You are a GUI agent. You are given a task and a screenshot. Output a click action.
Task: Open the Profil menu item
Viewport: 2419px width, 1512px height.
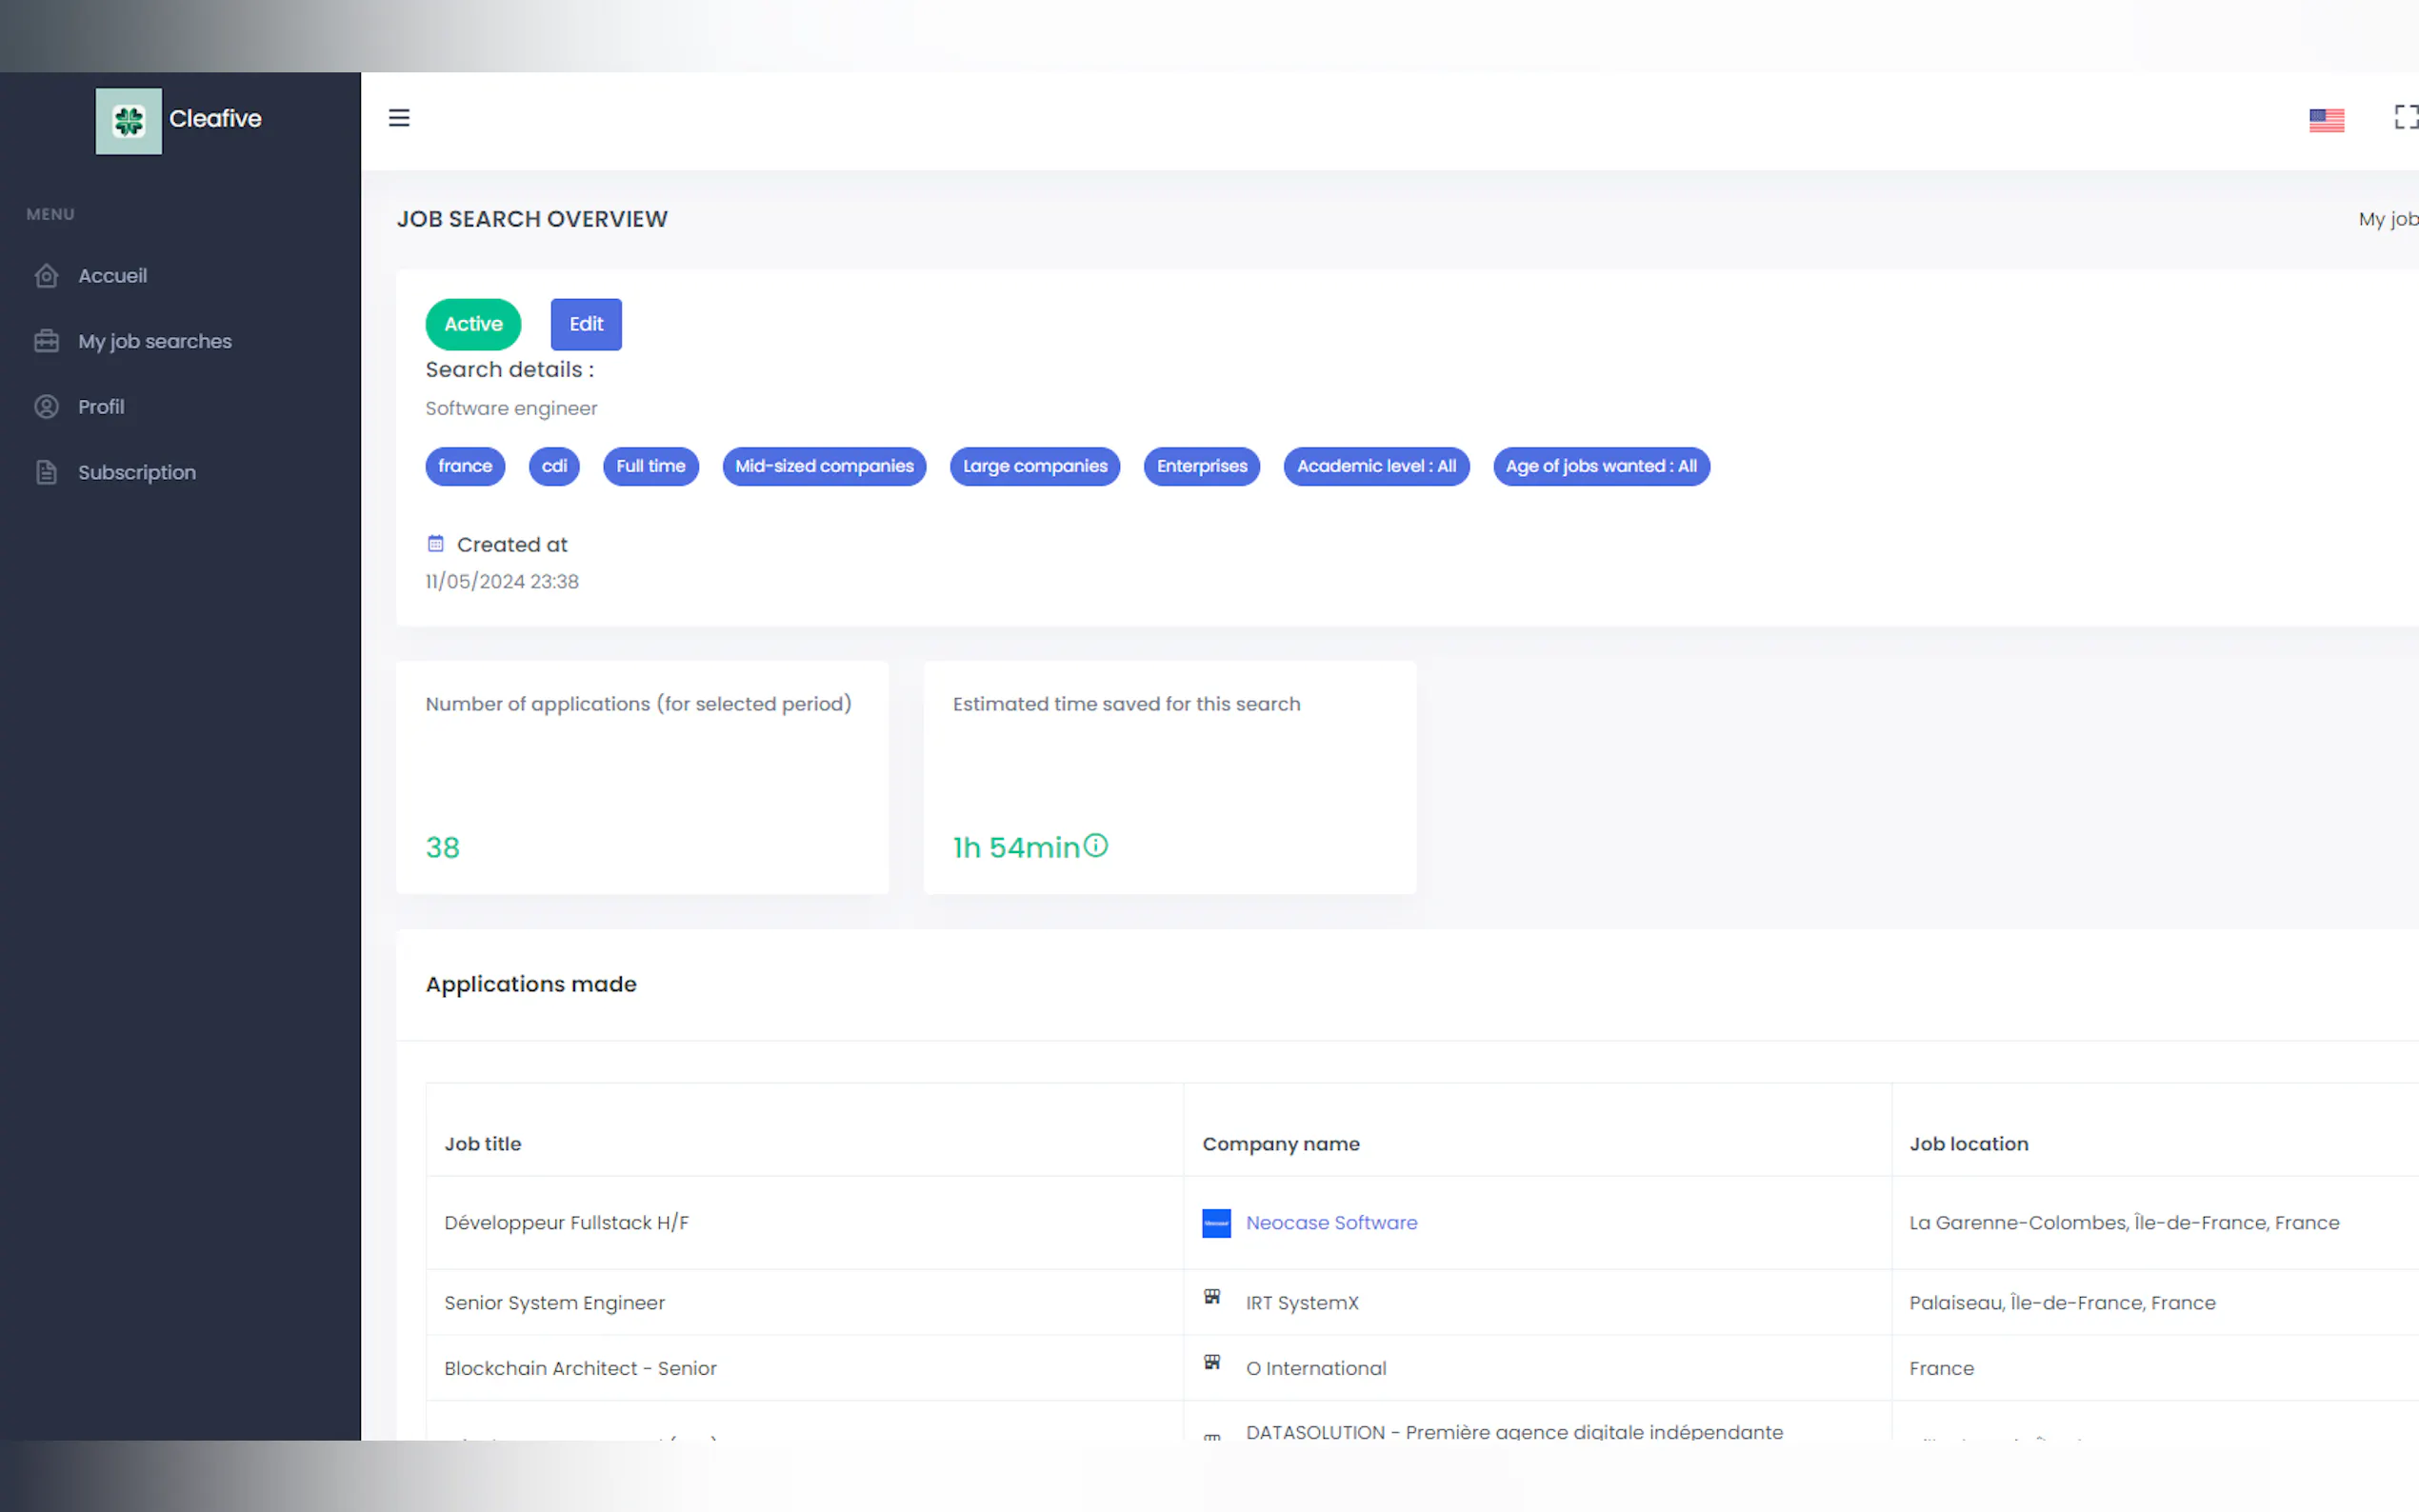click(101, 407)
